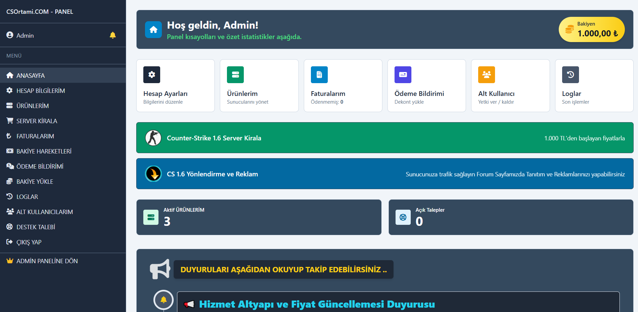Click the Bakiyen 1.000,00 ₺ balance badge
Viewport: 638px width, 312px height.
pos(591,29)
